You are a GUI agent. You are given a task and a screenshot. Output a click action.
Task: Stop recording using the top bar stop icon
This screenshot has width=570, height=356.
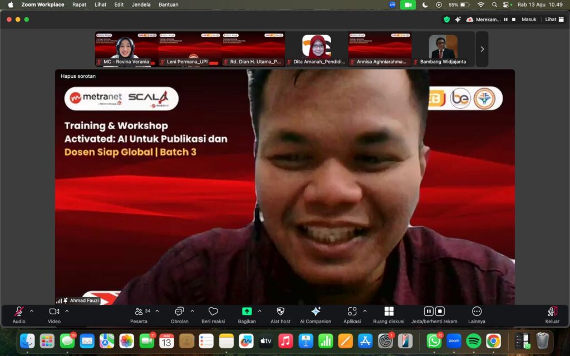[x=514, y=19]
